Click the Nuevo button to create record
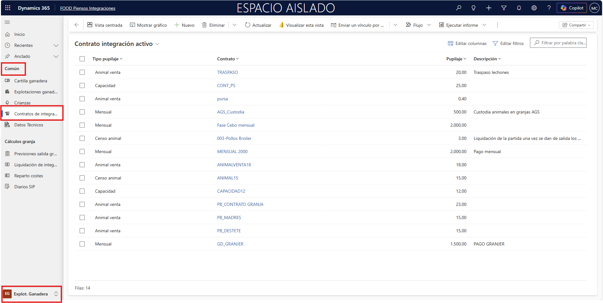 (x=184, y=25)
